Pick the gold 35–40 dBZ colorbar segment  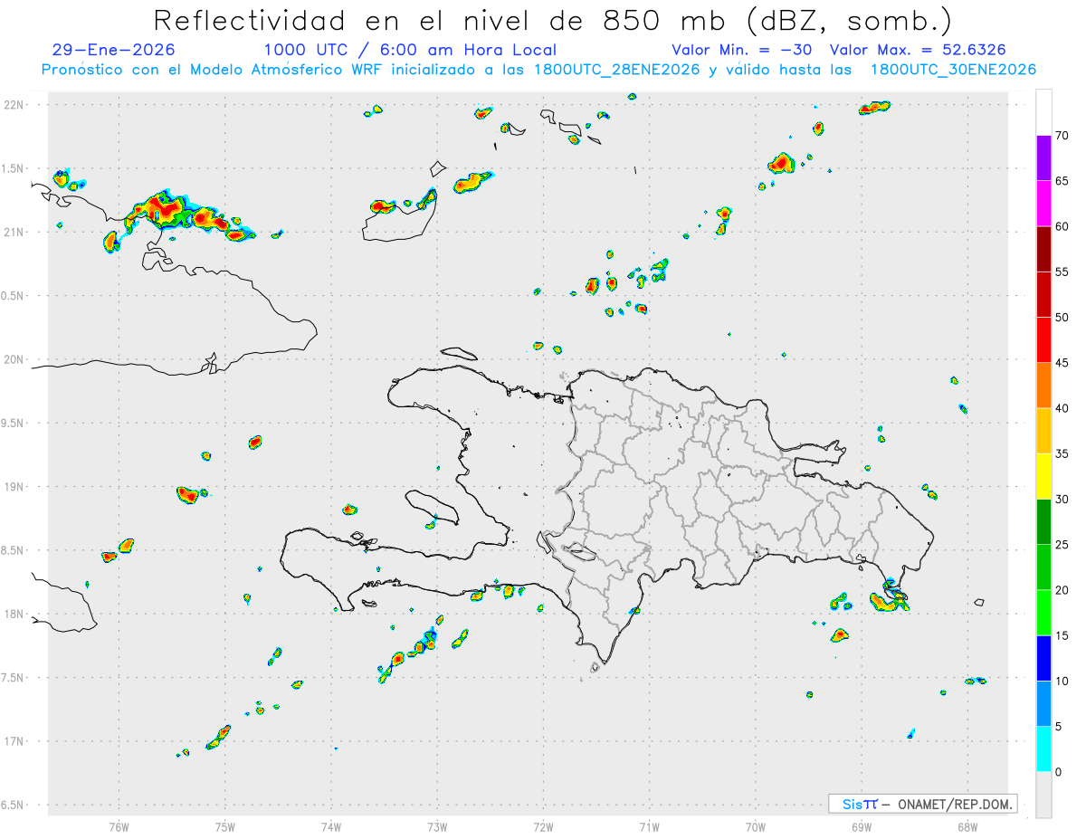click(x=1043, y=431)
